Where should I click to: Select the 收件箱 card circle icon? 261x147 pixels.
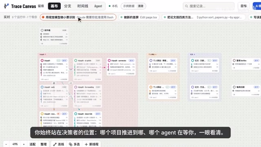(x=42, y=30)
